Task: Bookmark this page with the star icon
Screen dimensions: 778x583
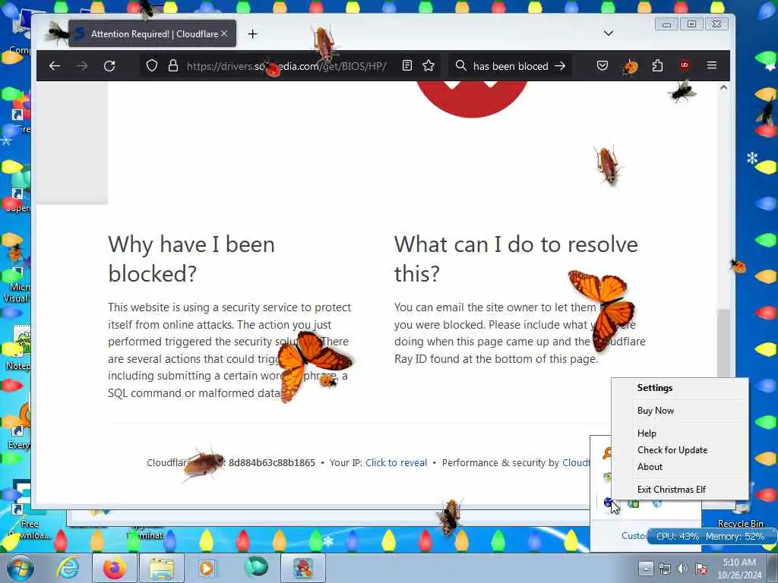Action: pos(429,65)
